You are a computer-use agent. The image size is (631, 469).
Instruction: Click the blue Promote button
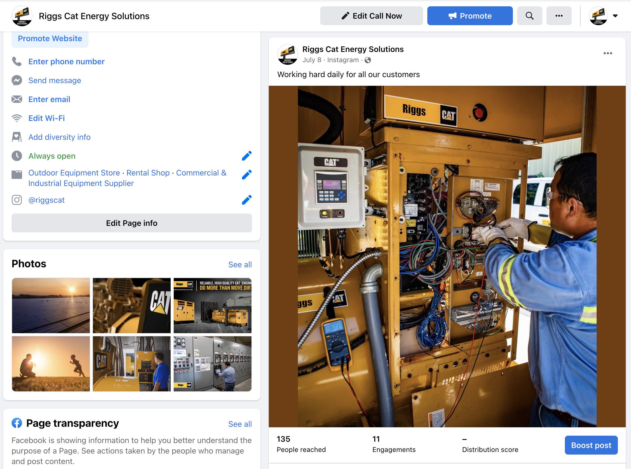(x=470, y=16)
